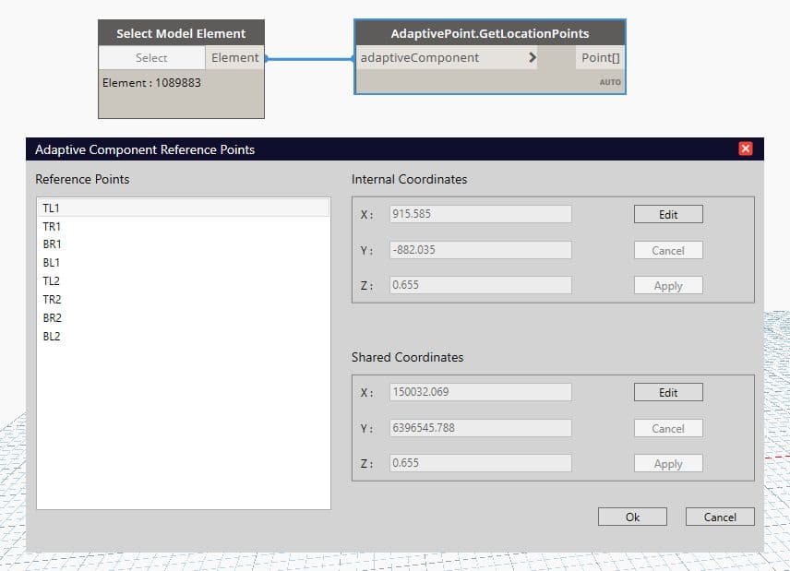Image resolution: width=790 pixels, height=571 pixels.
Task: Select BL1 reference point
Action: tap(52, 263)
